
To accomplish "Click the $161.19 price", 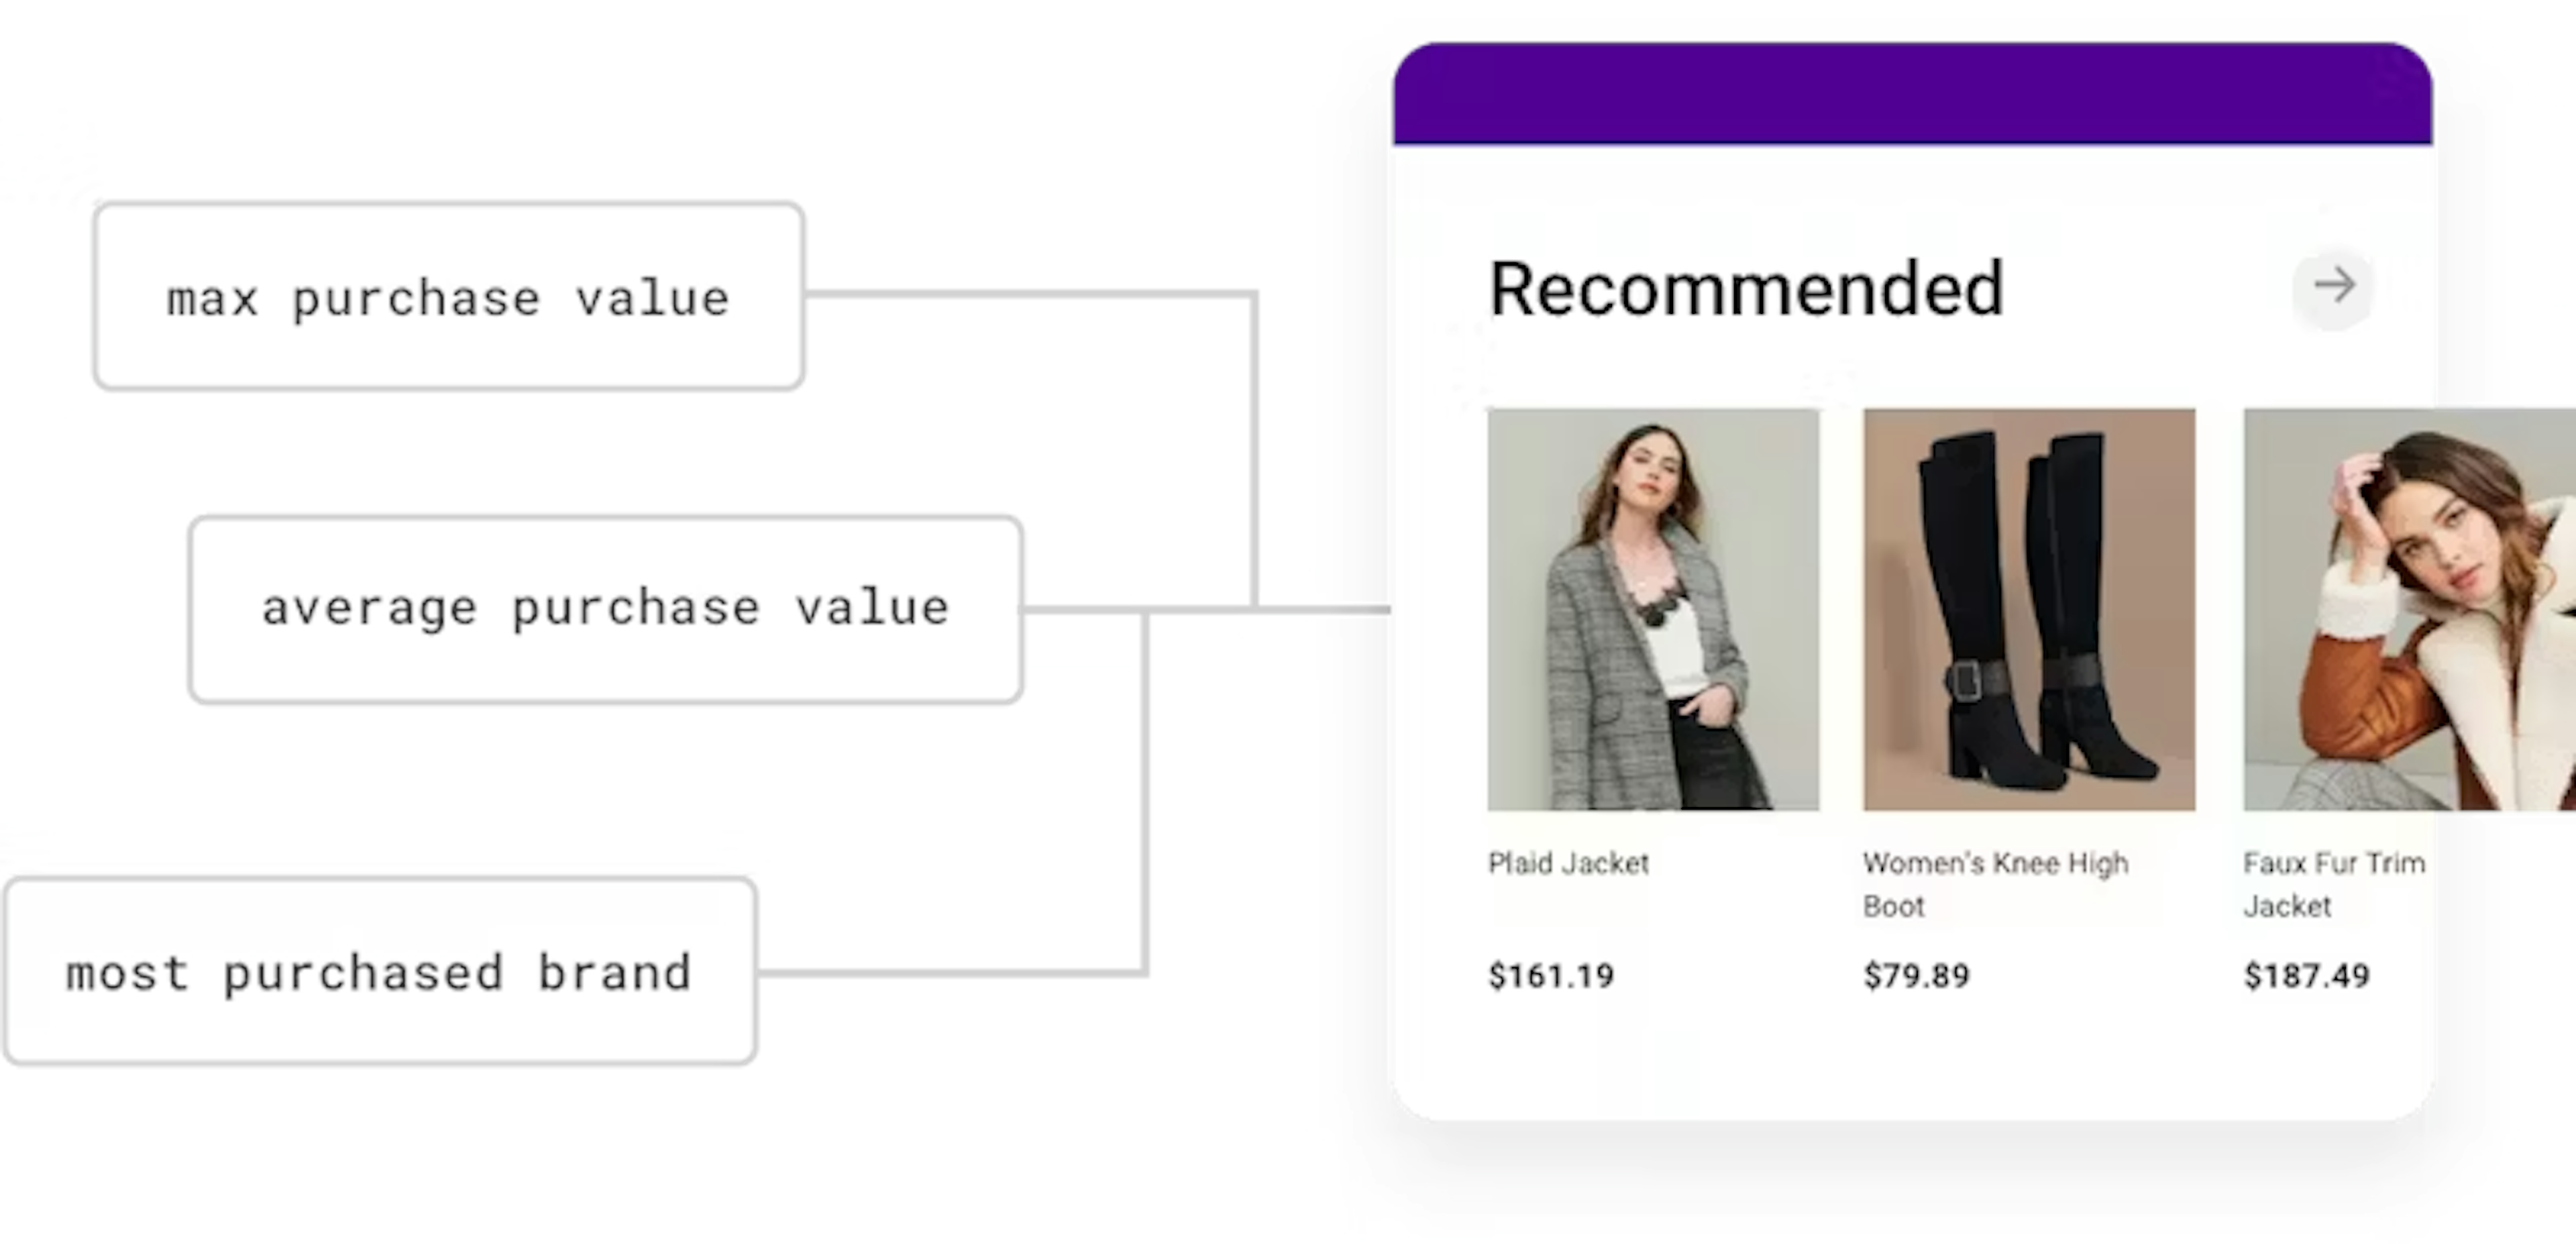I will [1551, 975].
